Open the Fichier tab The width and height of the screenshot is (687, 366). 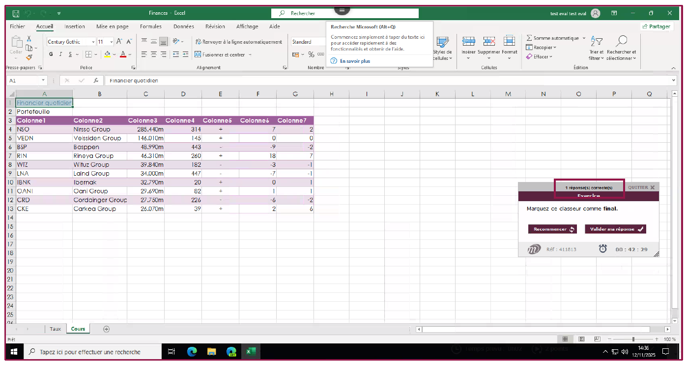(x=17, y=26)
